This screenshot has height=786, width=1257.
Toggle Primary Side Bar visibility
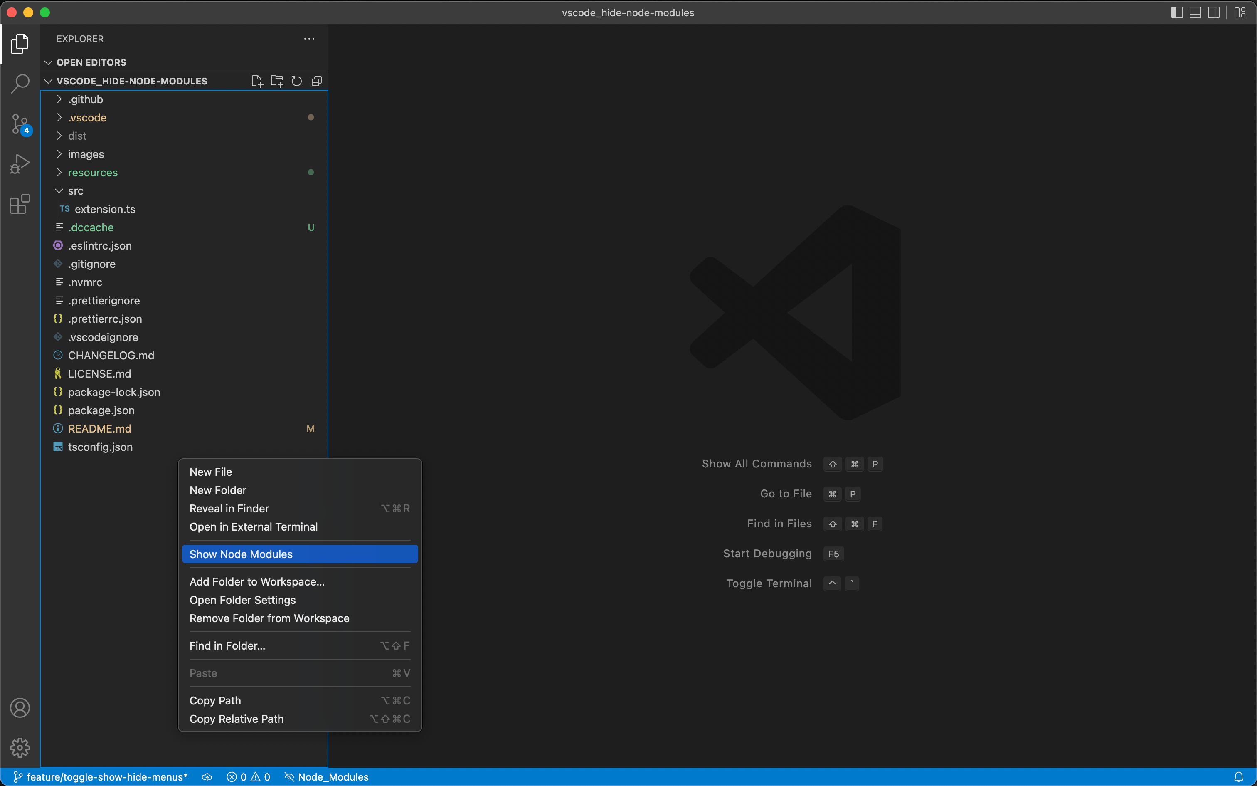(1177, 12)
